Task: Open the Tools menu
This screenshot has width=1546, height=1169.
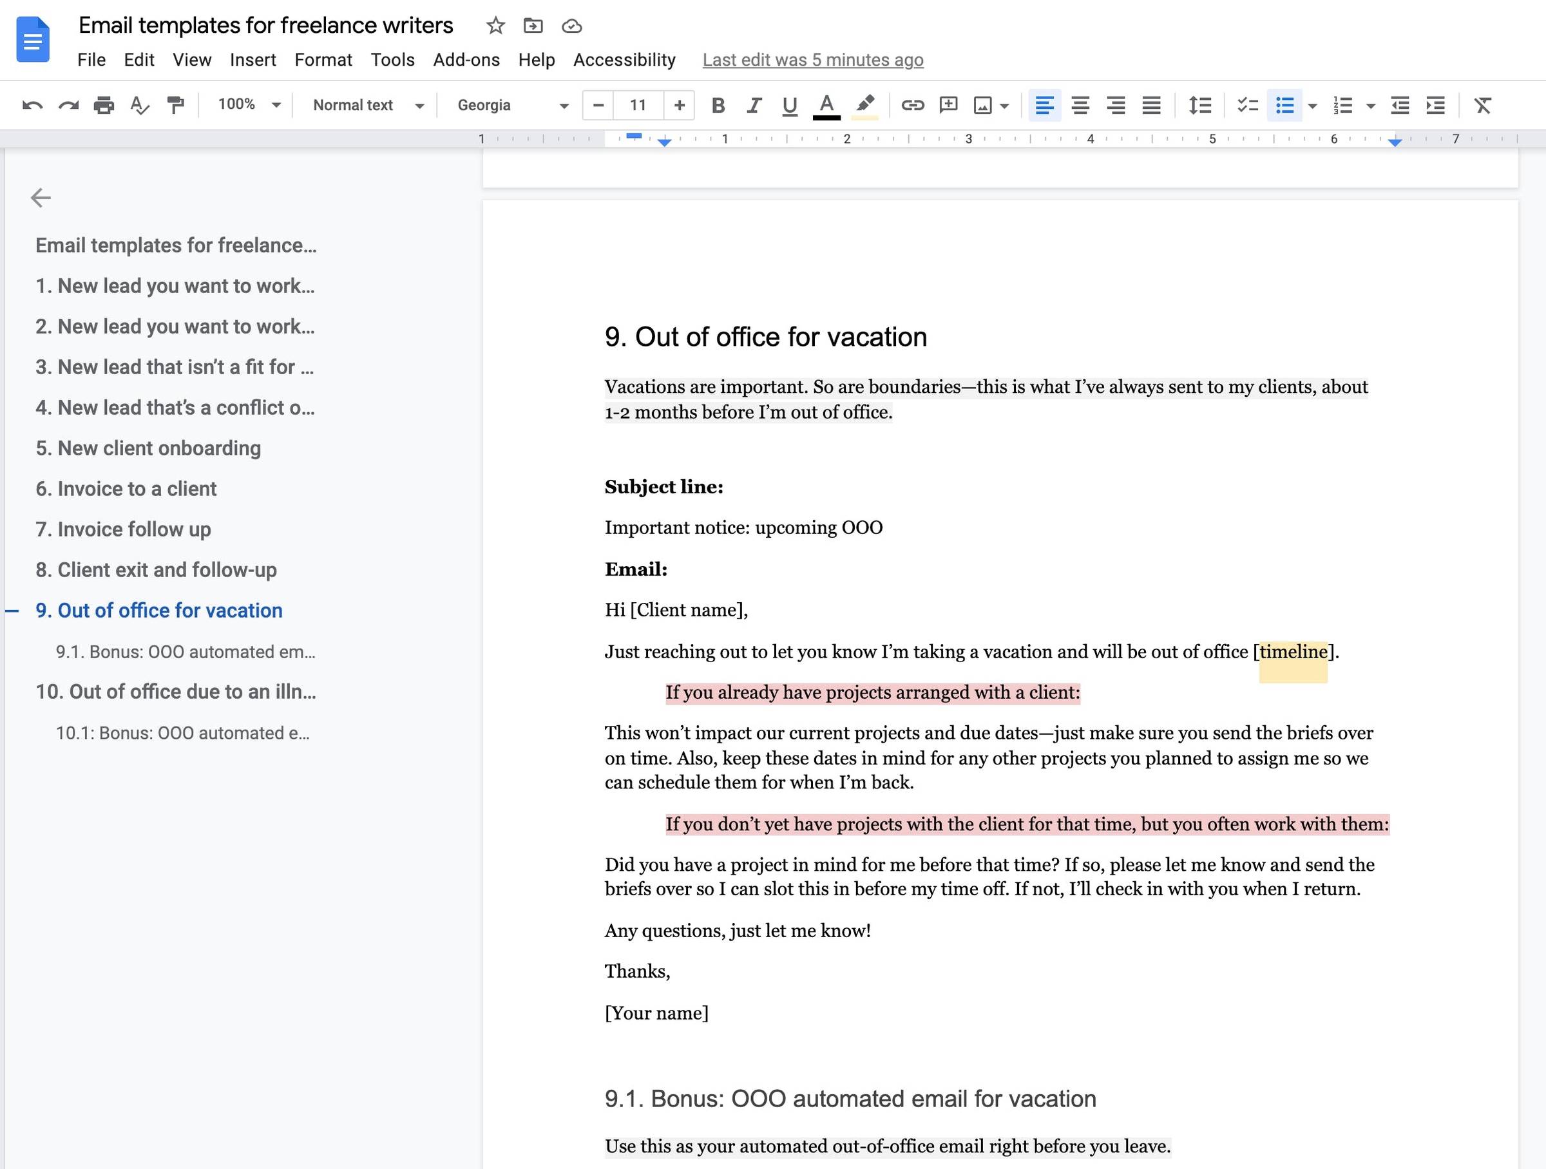Action: (393, 60)
